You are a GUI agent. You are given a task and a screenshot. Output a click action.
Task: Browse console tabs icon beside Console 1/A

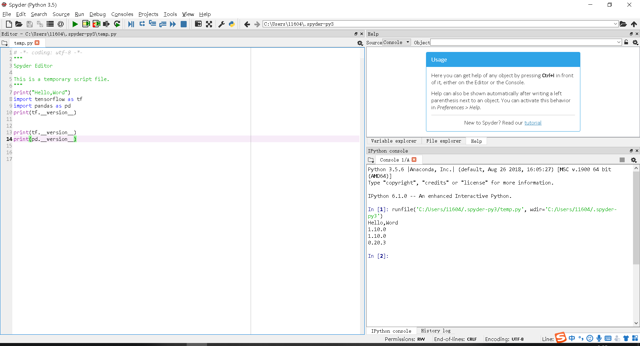coord(371,160)
